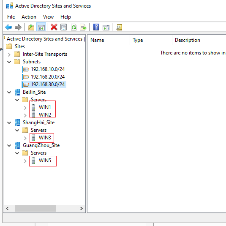
Task: Click the red X Delete toolbar icon
Action: click(54, 27)
